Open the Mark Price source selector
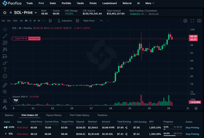The image size is (204, 138). pos(89,21)
